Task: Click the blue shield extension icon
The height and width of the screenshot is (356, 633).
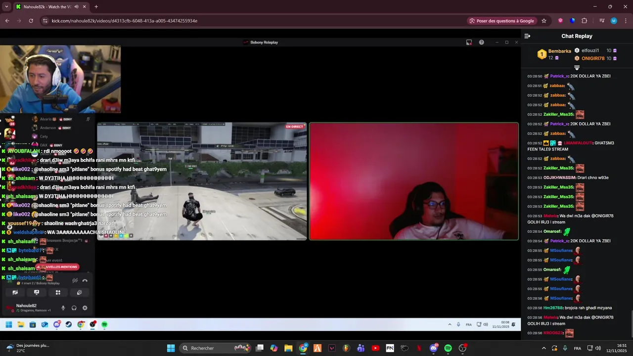Action: coord(572,21)
